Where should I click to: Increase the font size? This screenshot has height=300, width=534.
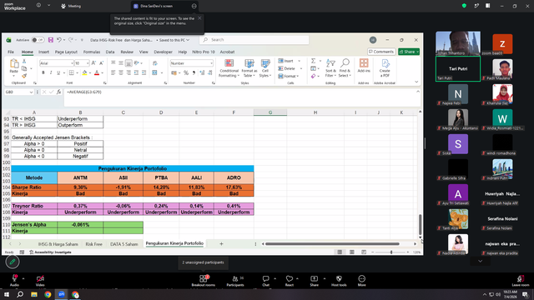[93, 63]
